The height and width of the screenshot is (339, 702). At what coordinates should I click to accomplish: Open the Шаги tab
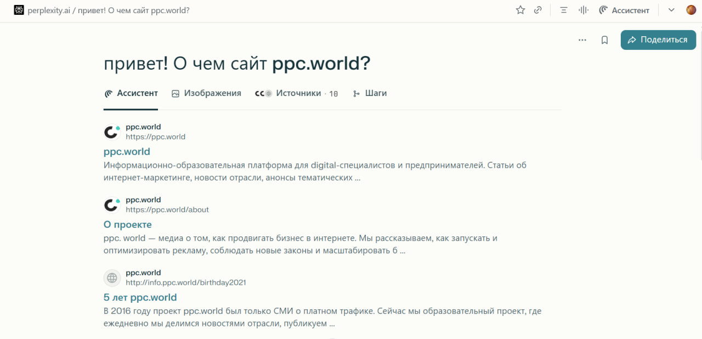[370, 93]
